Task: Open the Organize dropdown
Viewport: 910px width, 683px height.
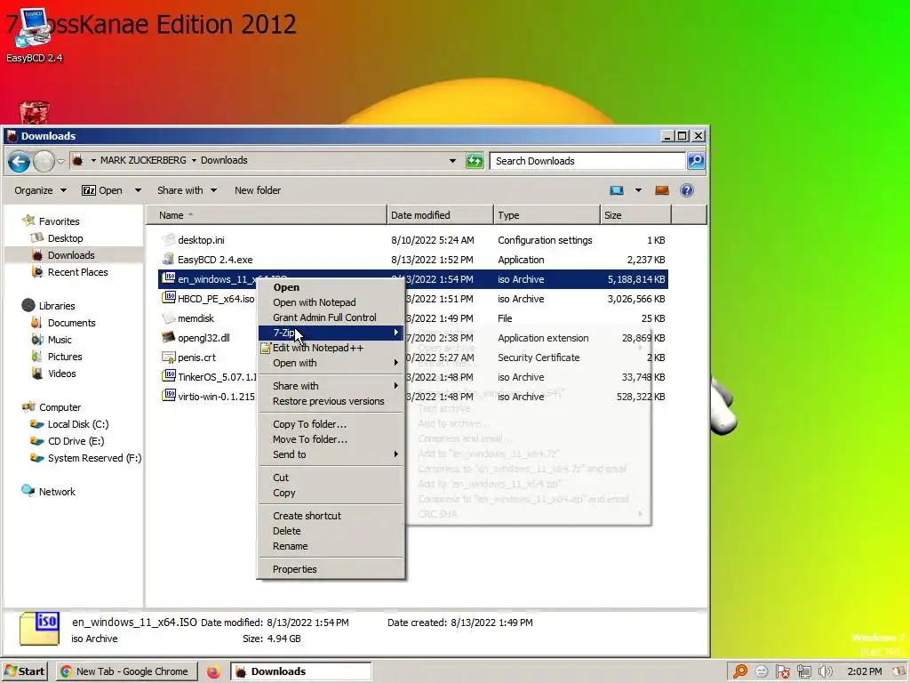Action: click(40, 190)
